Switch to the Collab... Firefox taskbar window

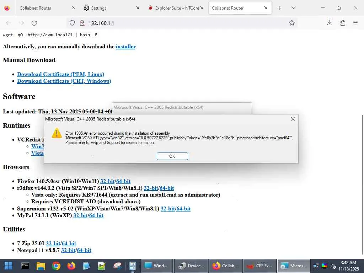coord(225,266)
